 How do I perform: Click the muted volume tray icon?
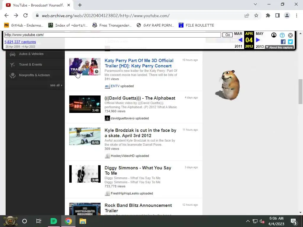click(x=262, y=221)
